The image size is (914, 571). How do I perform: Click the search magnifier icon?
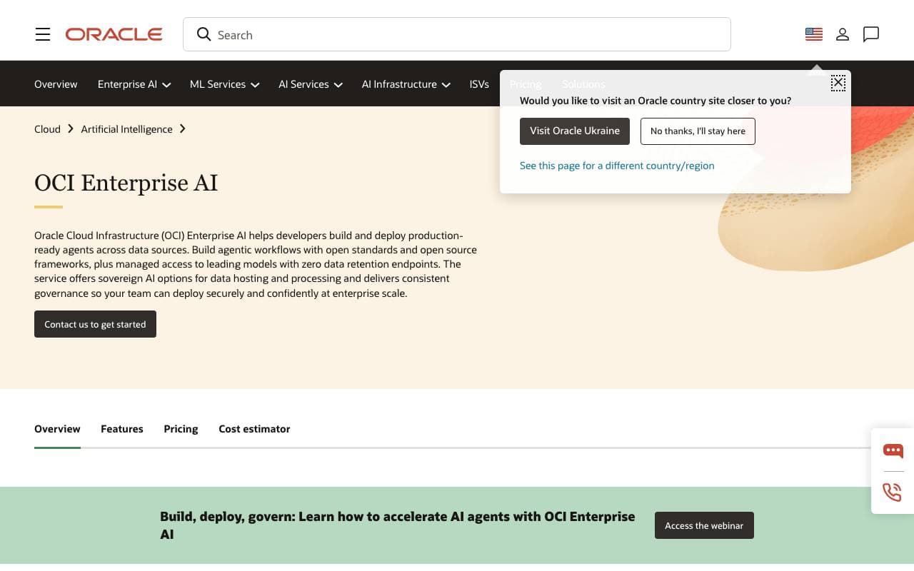[204, 34]
